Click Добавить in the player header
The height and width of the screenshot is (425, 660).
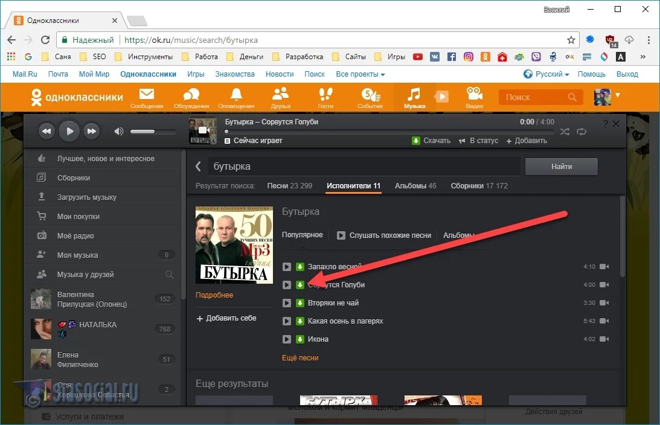click(x=527, y=141)
